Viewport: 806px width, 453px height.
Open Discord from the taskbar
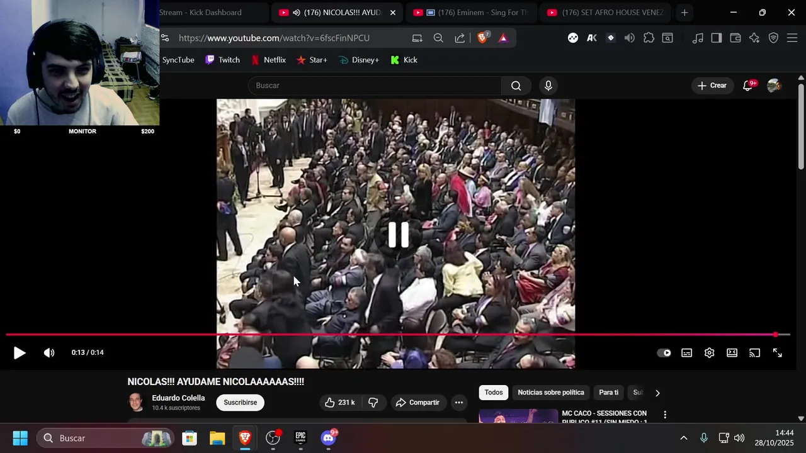328,438
